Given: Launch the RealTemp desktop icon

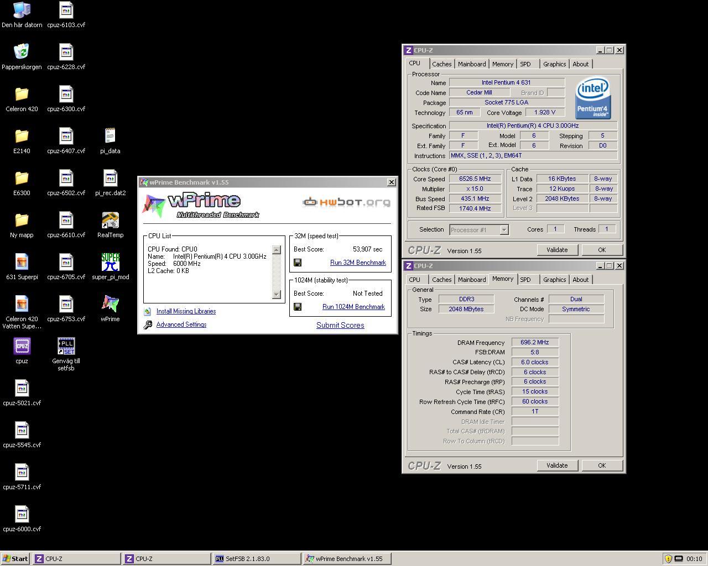Looking at the screenshot, I should click(x=110, y=225).
